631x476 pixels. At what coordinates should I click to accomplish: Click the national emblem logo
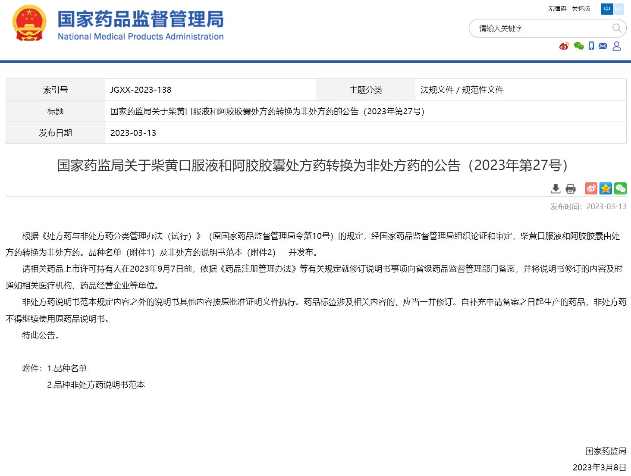pos(29,23)
